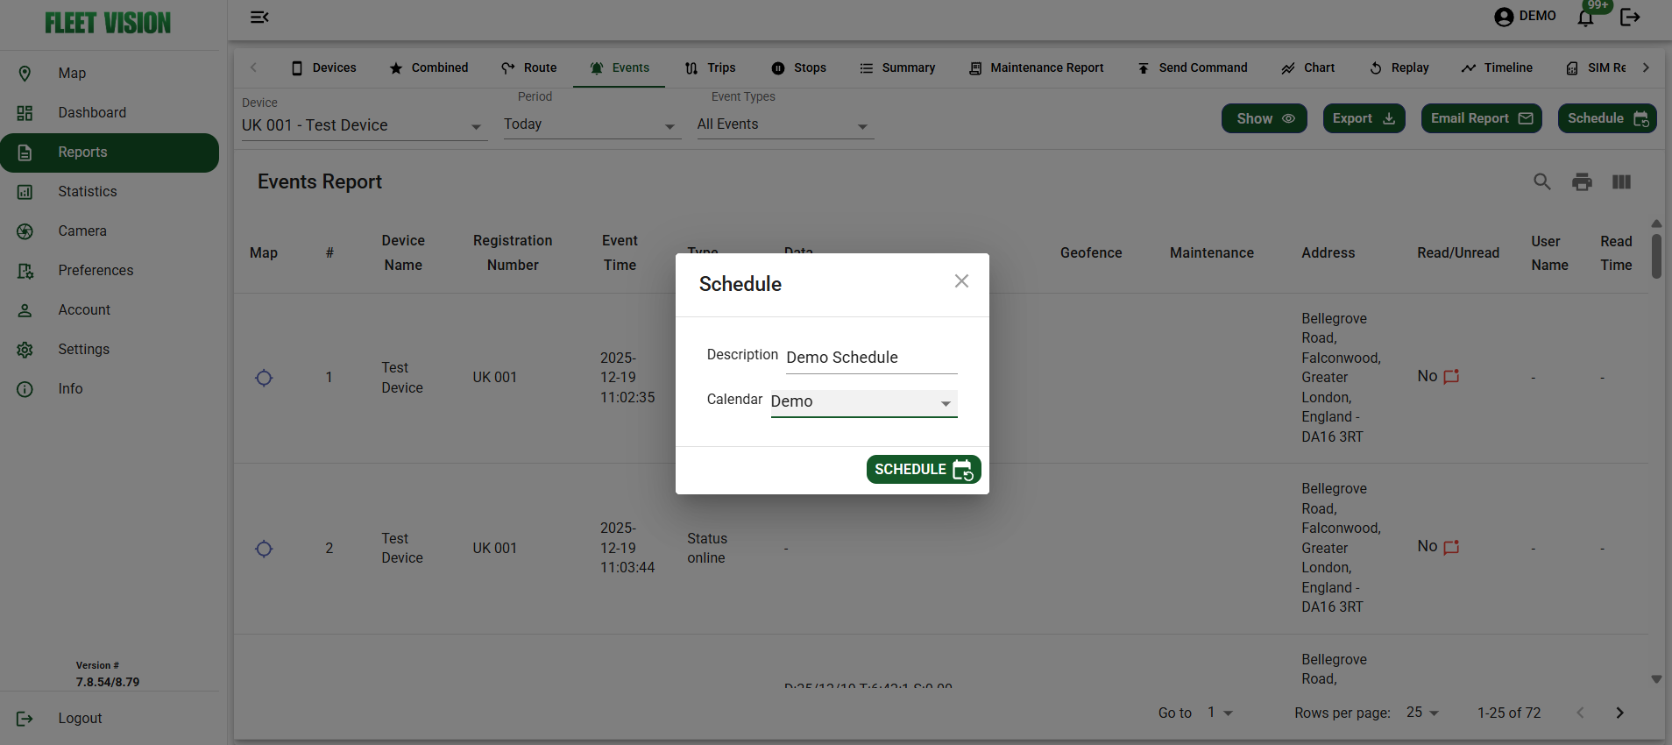Switch to the Trips tab

[x=710, y=67]
